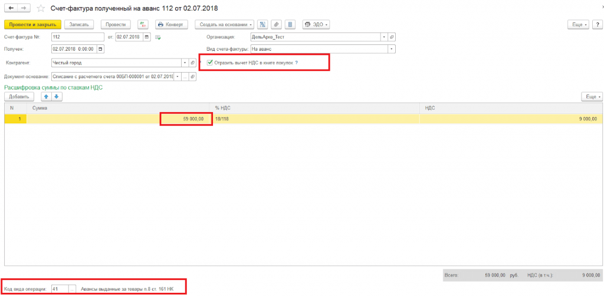Screen dimensions: 604x297
Task: Click the back navigation arrow
Action: pos(11,8)
